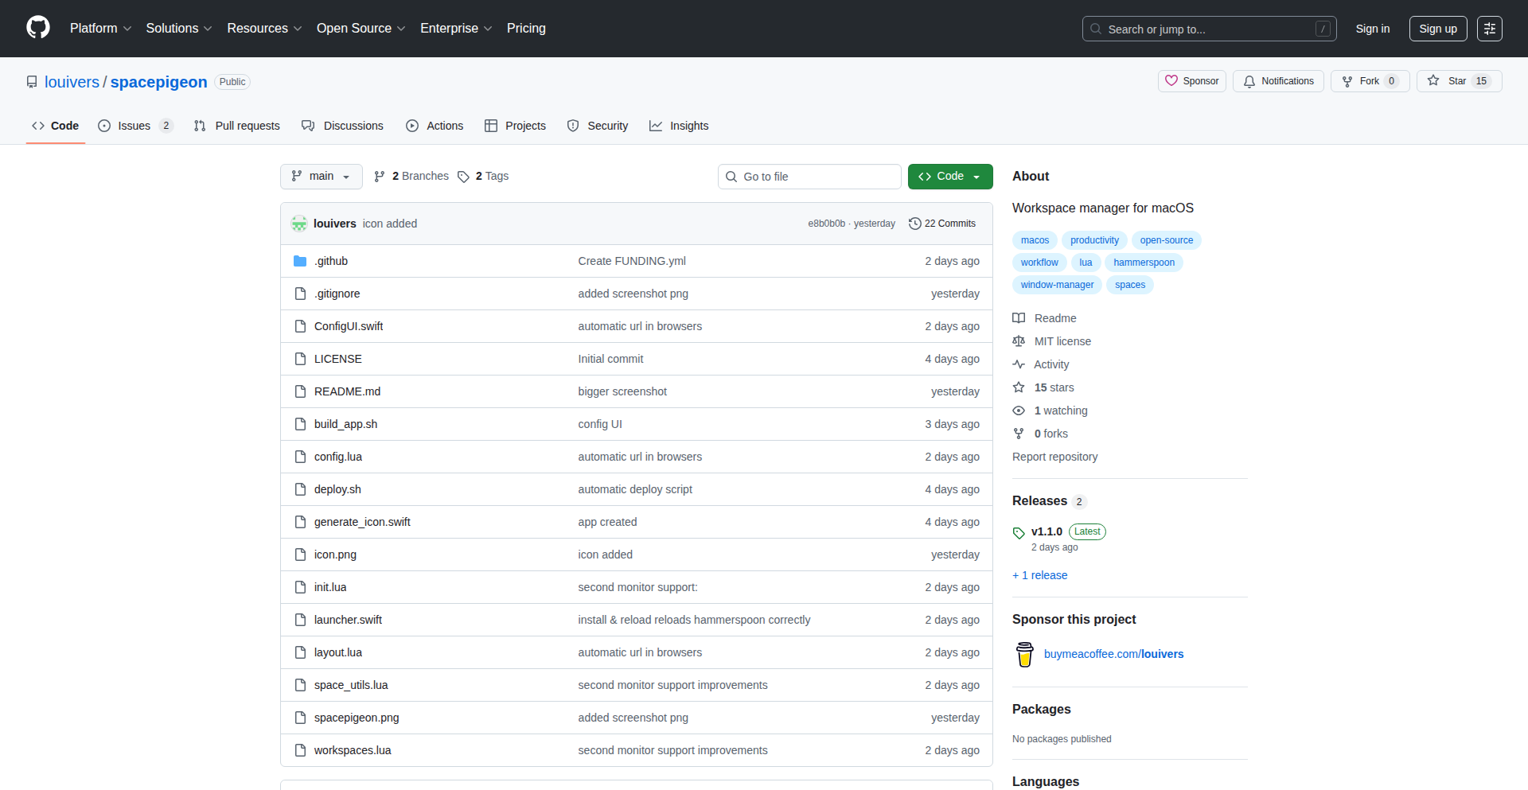Click the buymeacoffee cup icon

click(x=1025, y=654)
